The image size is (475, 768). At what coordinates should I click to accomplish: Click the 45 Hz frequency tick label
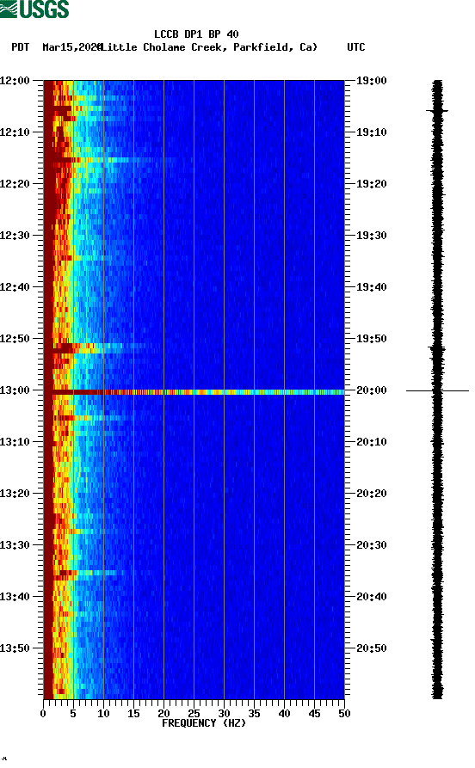(x=314, y=714)
